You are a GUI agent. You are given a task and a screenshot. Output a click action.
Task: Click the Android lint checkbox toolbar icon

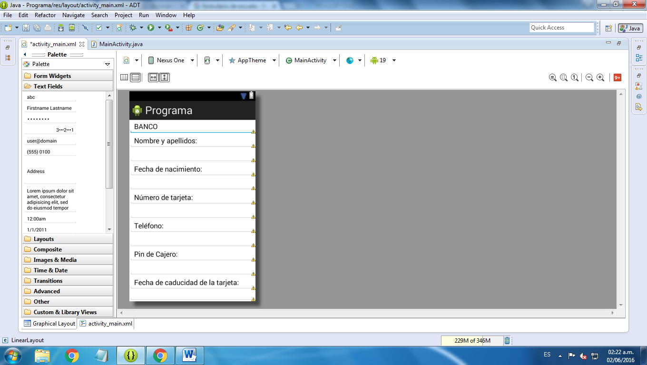point(99,28)
